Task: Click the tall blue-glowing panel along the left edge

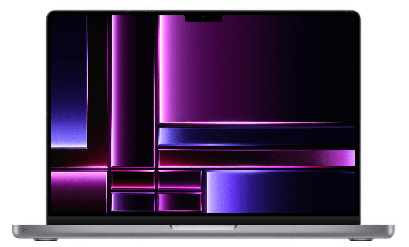Action: coord(69,82)
